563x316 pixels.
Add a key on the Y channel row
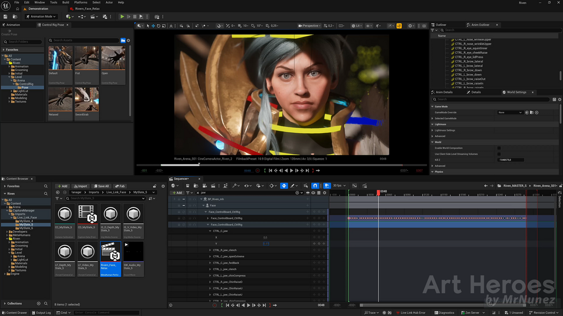319,244
